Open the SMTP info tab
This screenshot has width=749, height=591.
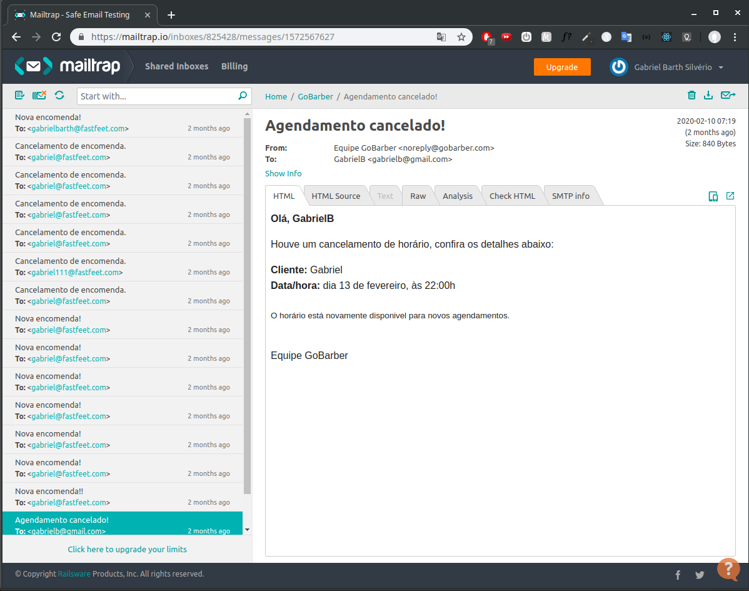[571, 196]
